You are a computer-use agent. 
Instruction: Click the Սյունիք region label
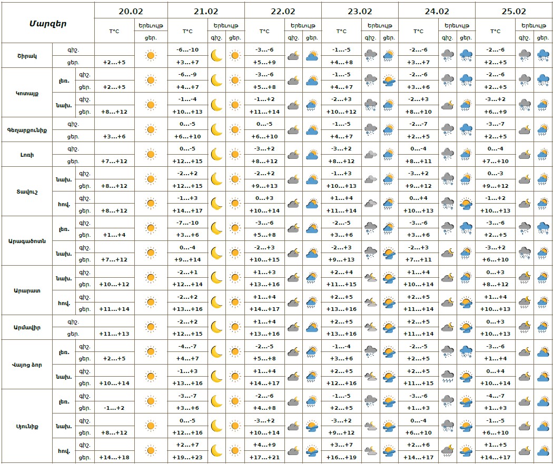tap(27, 426)
